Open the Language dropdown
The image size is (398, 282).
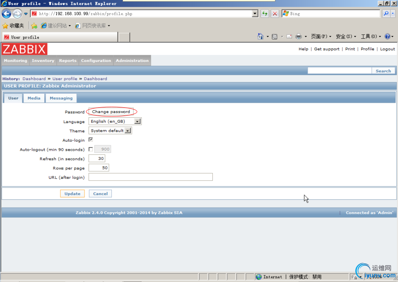click(x=115, y=121)
